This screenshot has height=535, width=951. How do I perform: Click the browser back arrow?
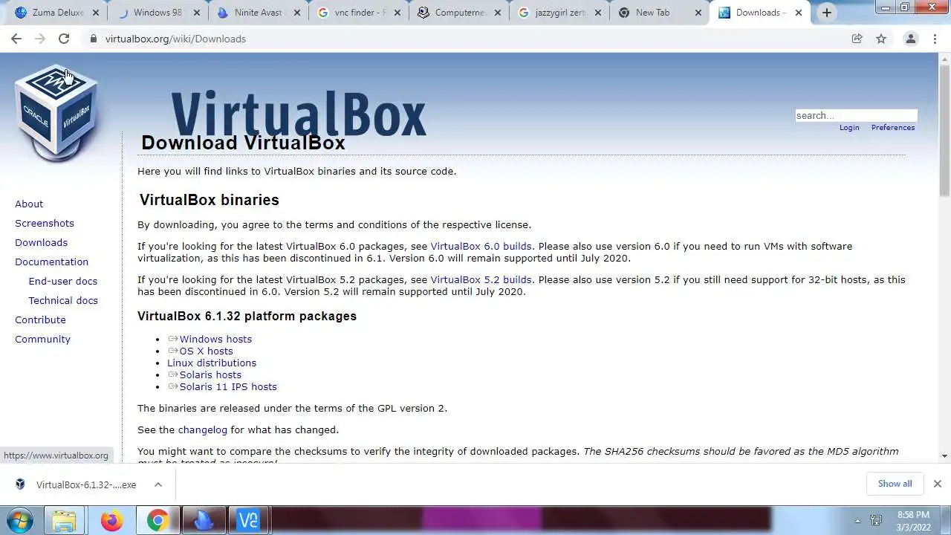click(x=16, y=39)
